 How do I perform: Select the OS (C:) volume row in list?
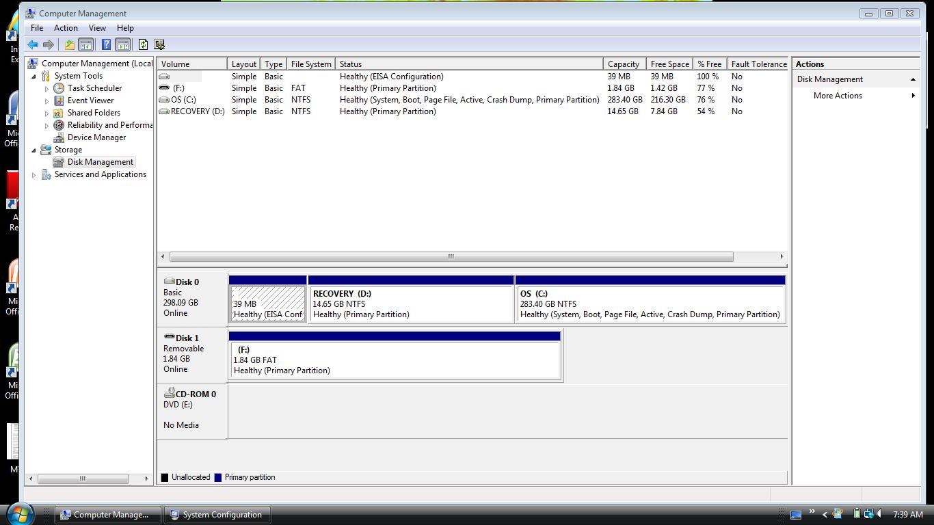472,100
